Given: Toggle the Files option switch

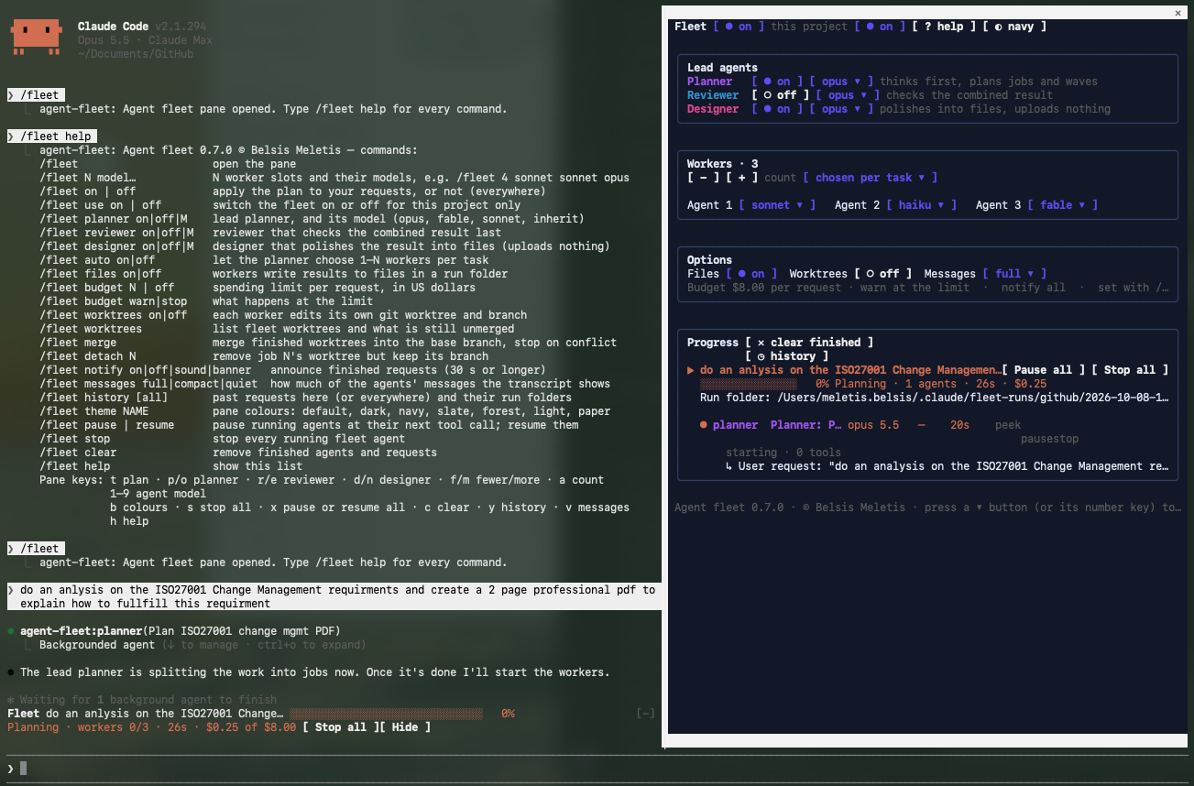Looking at the screenshot, I should pos(751,274).
